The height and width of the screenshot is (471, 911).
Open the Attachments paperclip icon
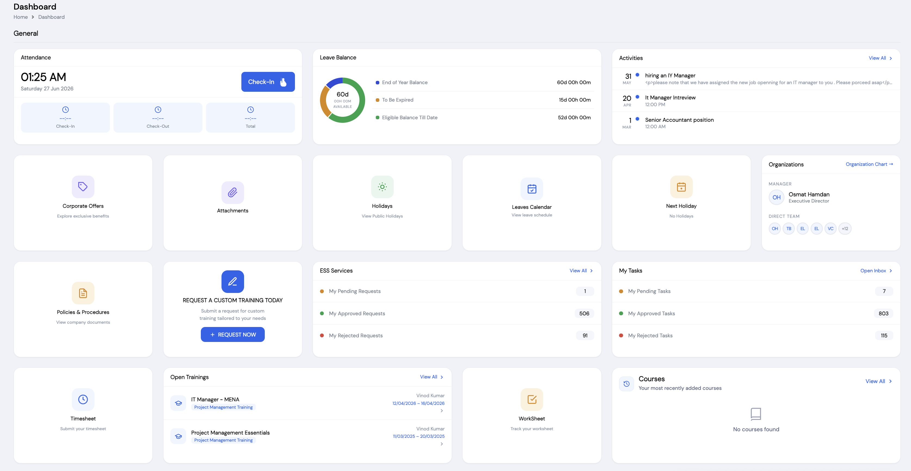pyautogui.click(x=233, y=192)
